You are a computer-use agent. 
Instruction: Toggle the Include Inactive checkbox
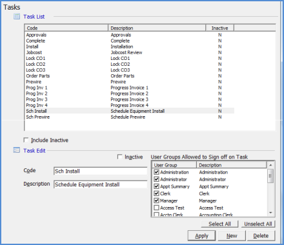coord(26,140)
